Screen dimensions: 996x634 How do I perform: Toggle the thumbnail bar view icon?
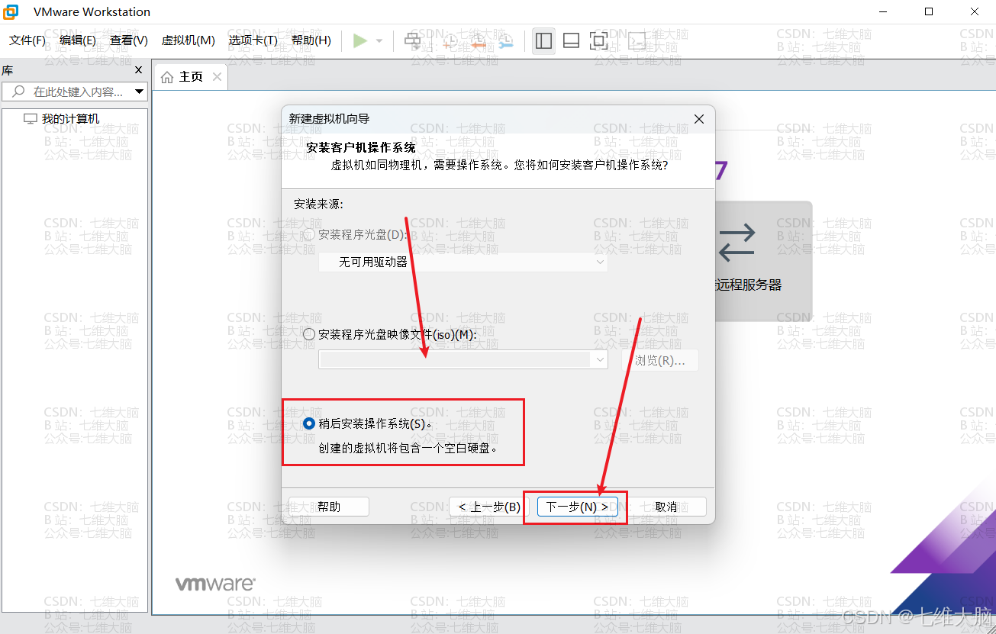(572, 40)
